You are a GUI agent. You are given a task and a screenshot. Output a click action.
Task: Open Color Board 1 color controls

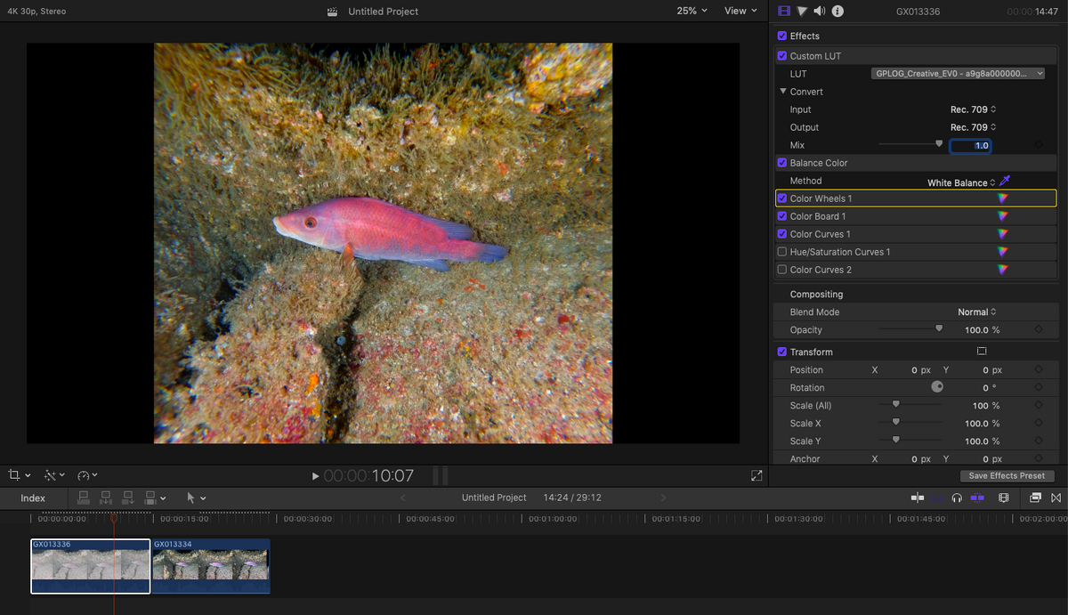[1003, 216]
